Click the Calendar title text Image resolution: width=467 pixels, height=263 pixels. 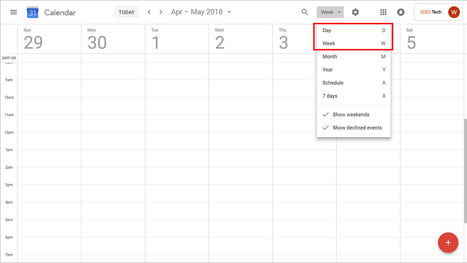point(60,12)
